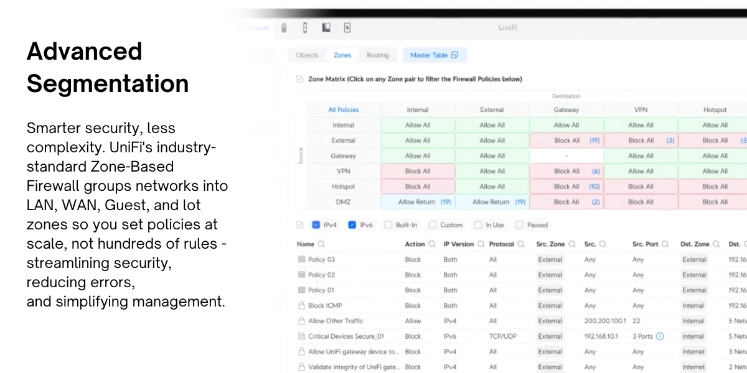This screenshot has height=373, width=747.
Task: Open the Allow Other Traffic policy name
Action: (336, 321)
